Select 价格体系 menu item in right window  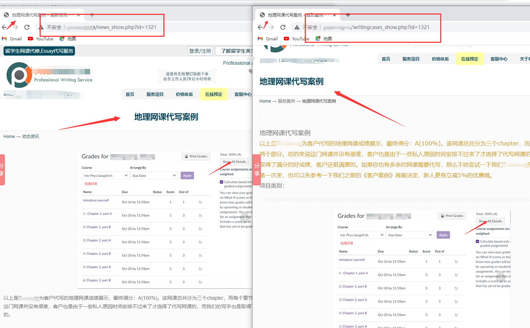click(440, 59)
